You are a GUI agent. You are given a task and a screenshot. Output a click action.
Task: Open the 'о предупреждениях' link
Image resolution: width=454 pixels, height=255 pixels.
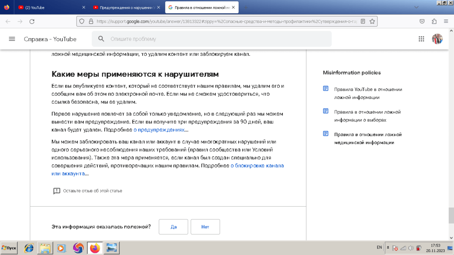point(159,130)
